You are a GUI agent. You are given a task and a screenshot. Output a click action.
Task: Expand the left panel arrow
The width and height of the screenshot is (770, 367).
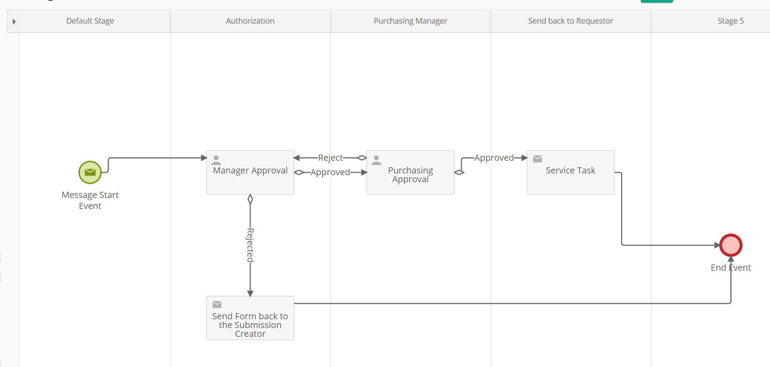pos(14,21)
